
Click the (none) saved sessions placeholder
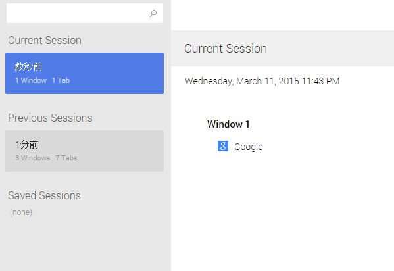coord(21,212)
